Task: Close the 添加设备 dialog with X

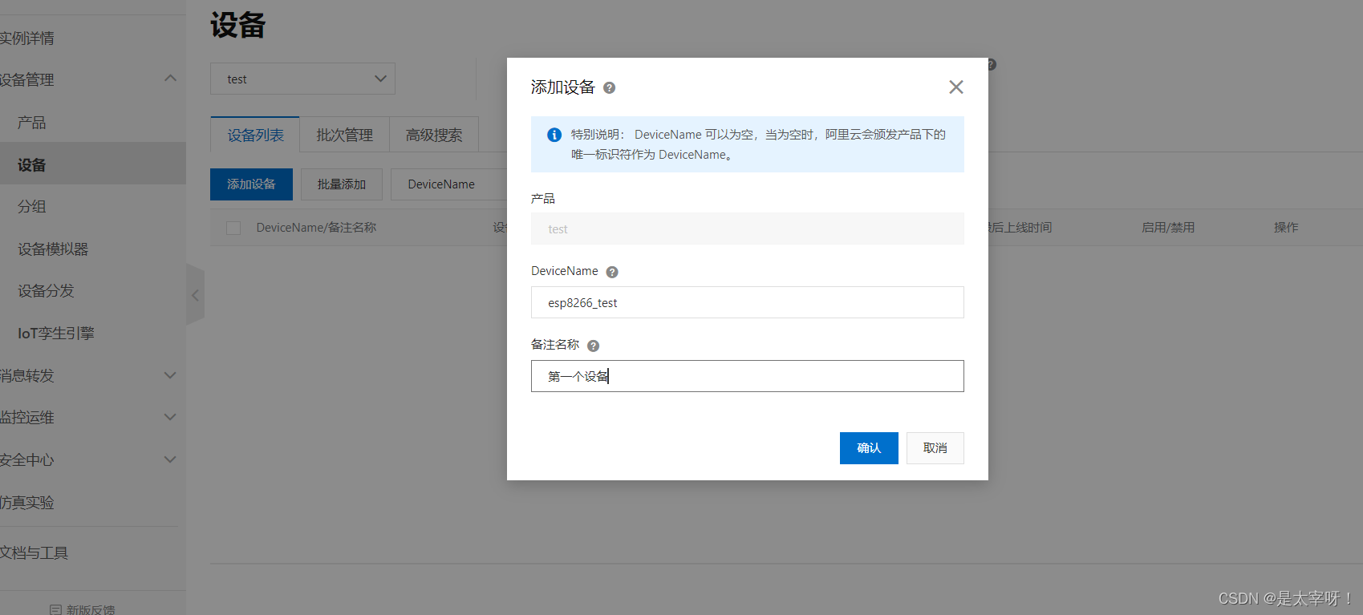Action: (955, 87)
